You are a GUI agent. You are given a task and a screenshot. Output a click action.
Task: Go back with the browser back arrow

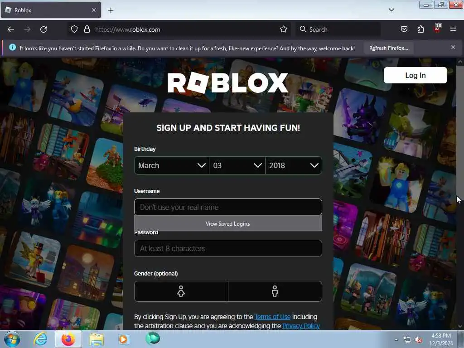[11, 29]
